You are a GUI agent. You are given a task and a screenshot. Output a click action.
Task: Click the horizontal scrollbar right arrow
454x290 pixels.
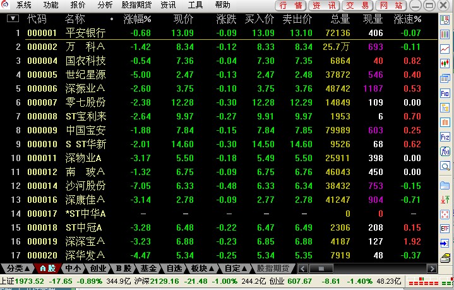[x=432, y=269]
